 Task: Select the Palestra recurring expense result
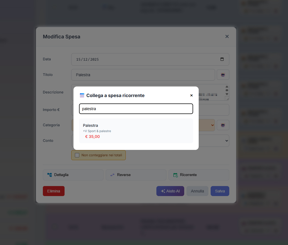[x=136, y=131]
